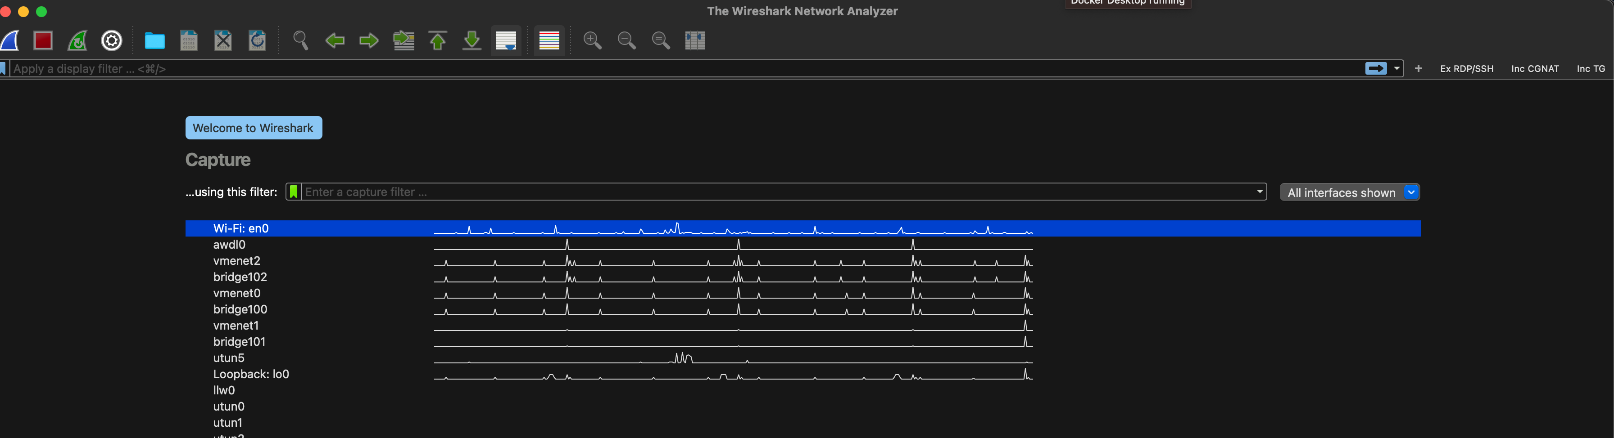
Task: Open display filter history dropdown
Action: point(1396,69)
